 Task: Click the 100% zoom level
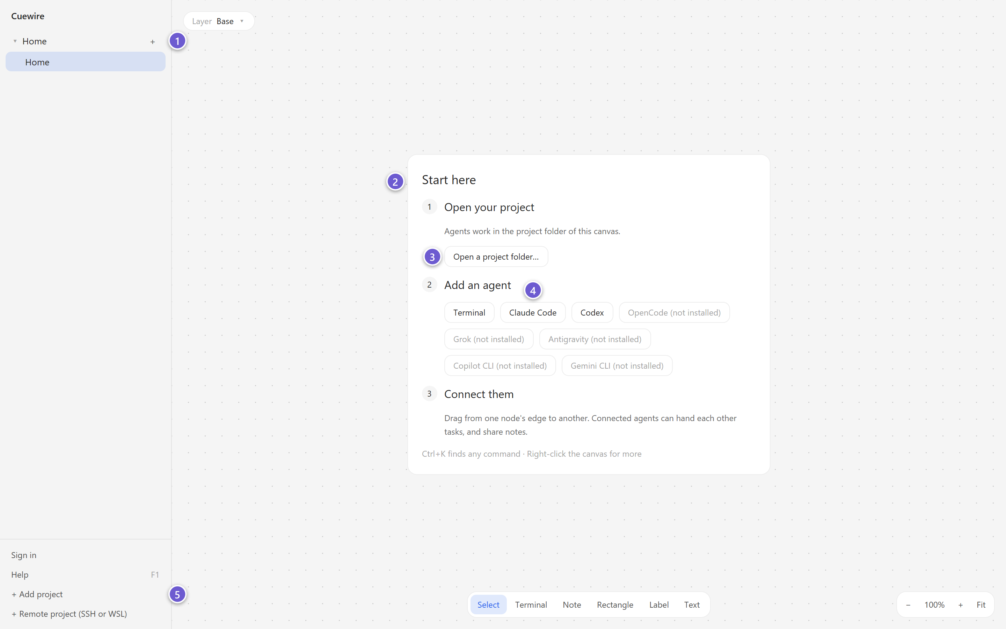[x=934, y=605]
